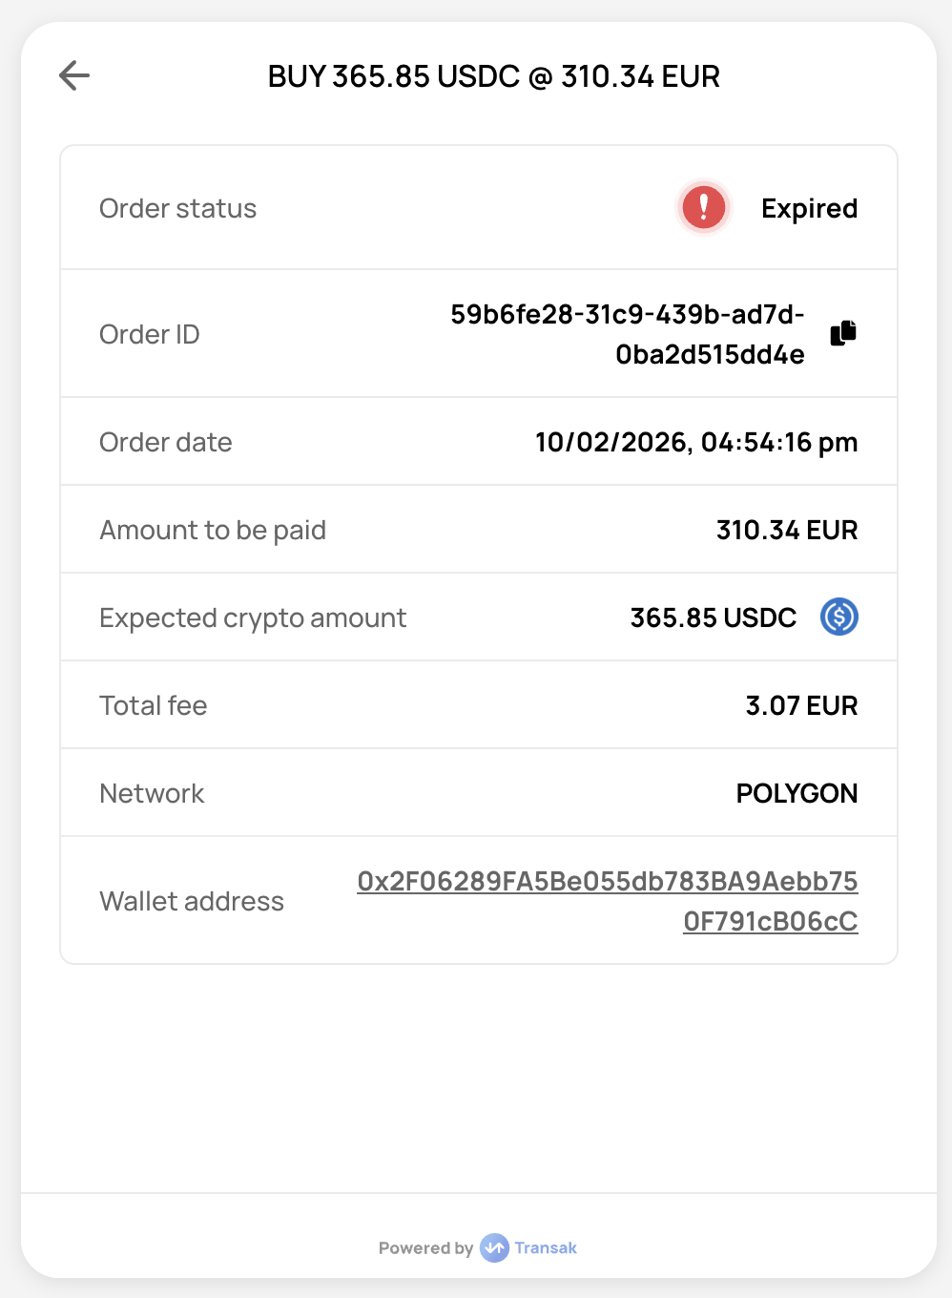
Task: Click the Transak logo icon in footer
Action: coord(494,1247)
